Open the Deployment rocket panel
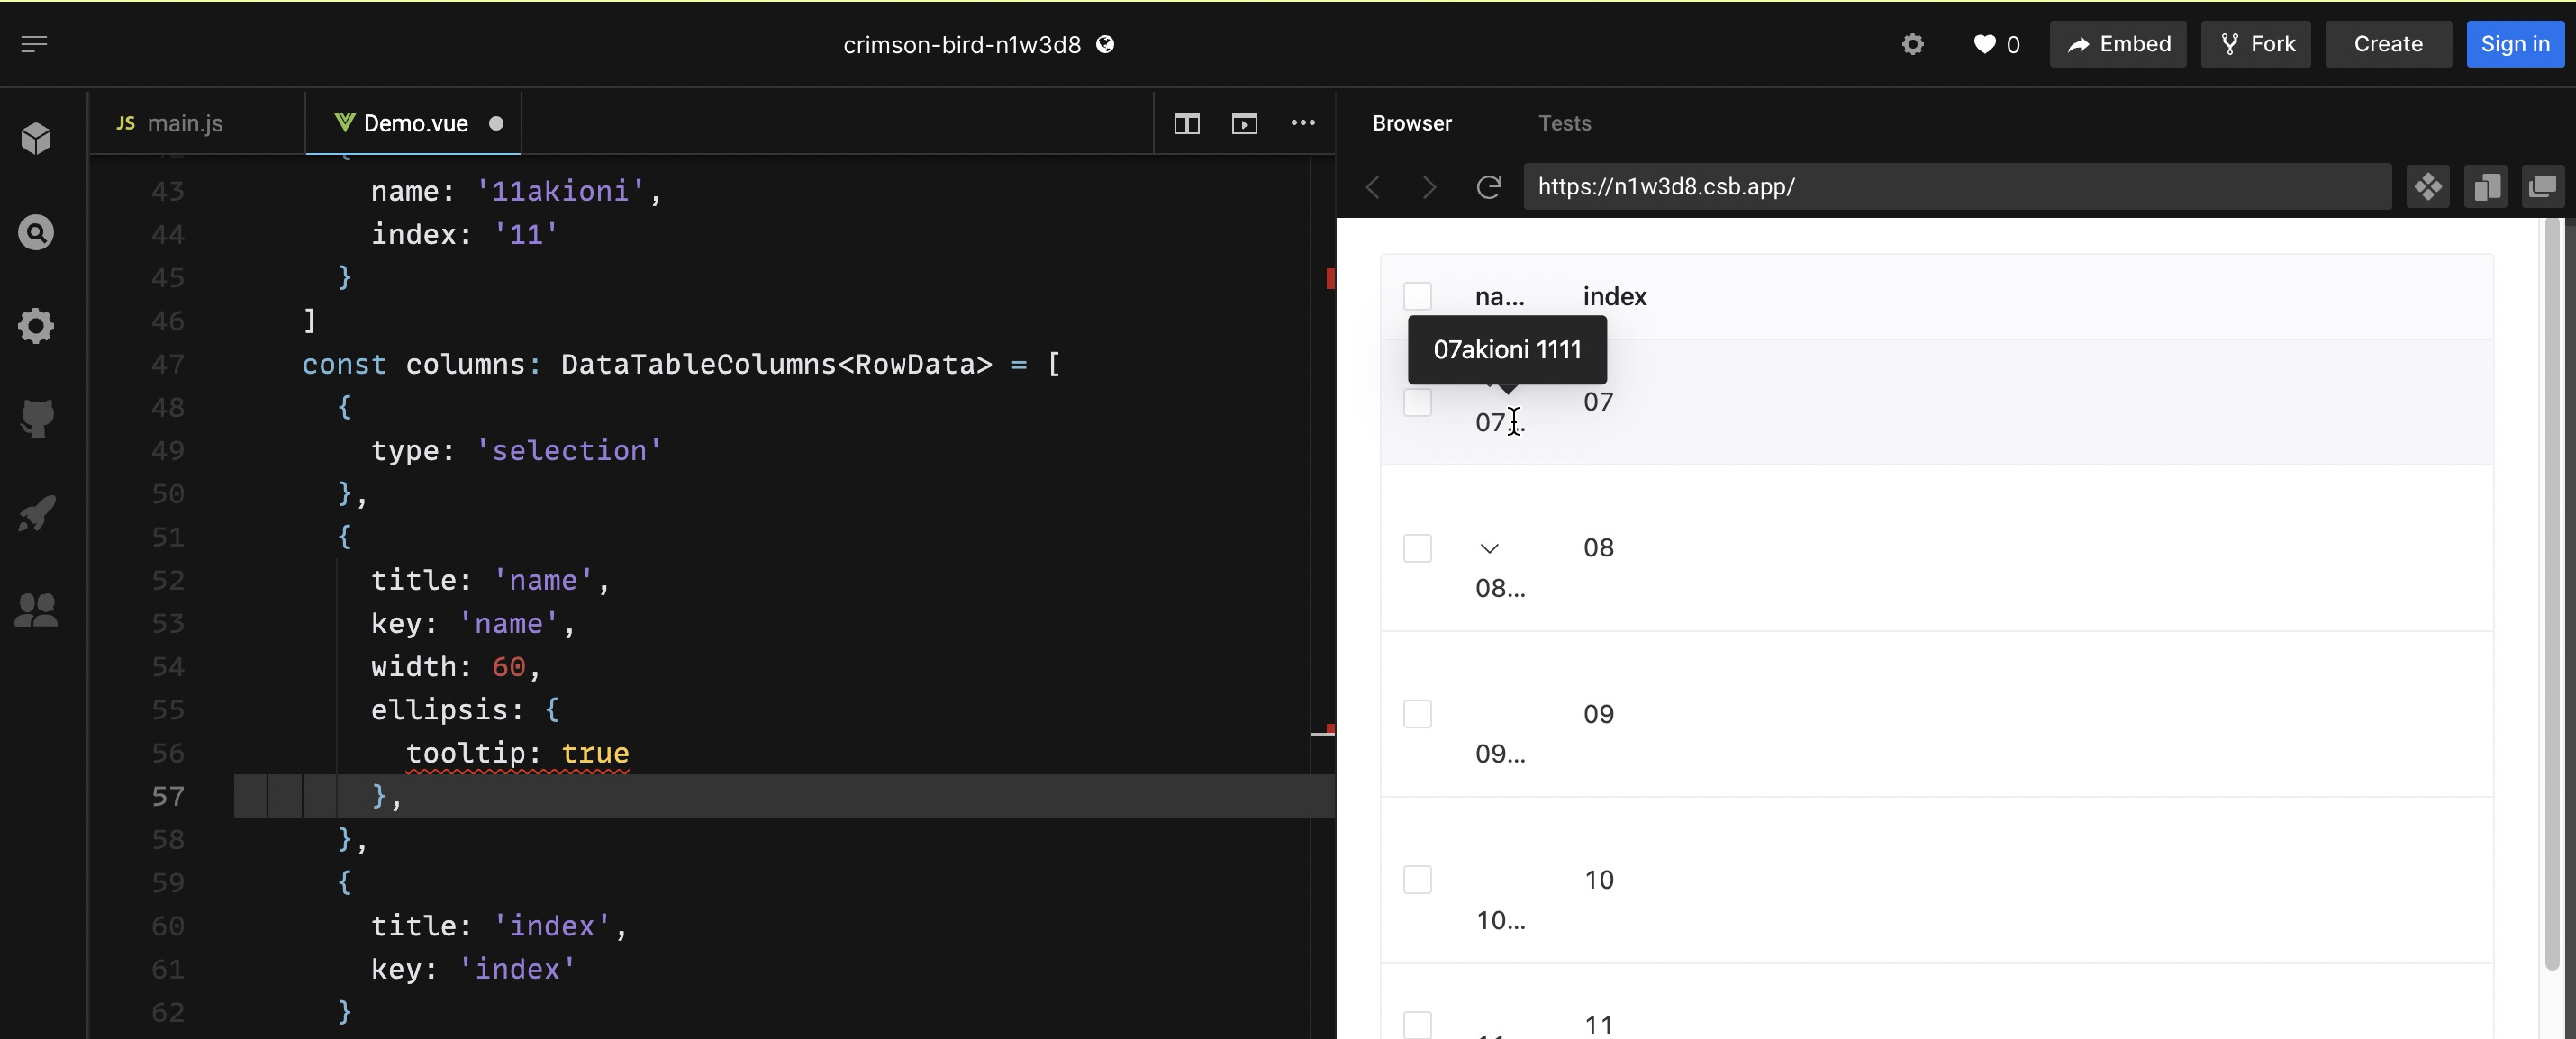The height and width of the screenshot is (1039, 2576). click(x=36, y=512)
